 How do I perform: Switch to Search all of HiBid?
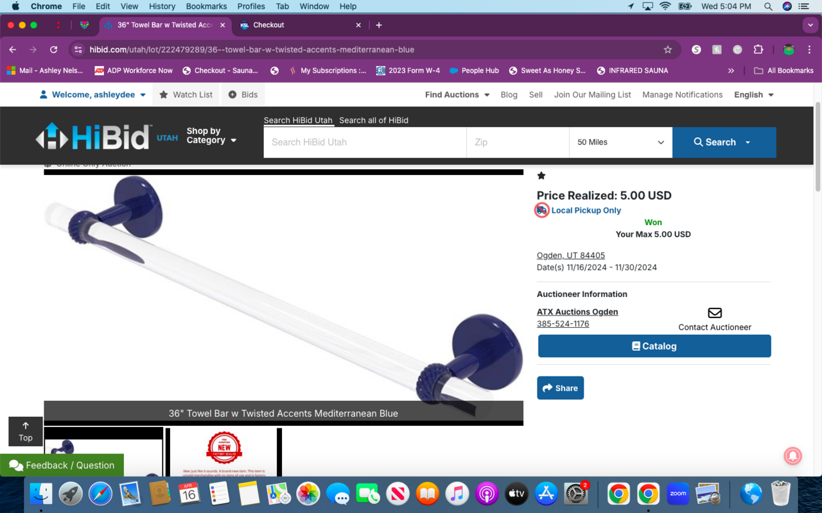coord(373,120)
